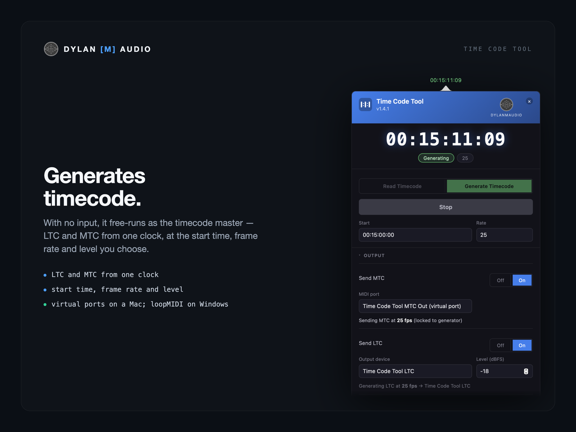Viewport: 576px width, 432px height.
Task: Close the Time Code Tool popup
Action: 529,102
